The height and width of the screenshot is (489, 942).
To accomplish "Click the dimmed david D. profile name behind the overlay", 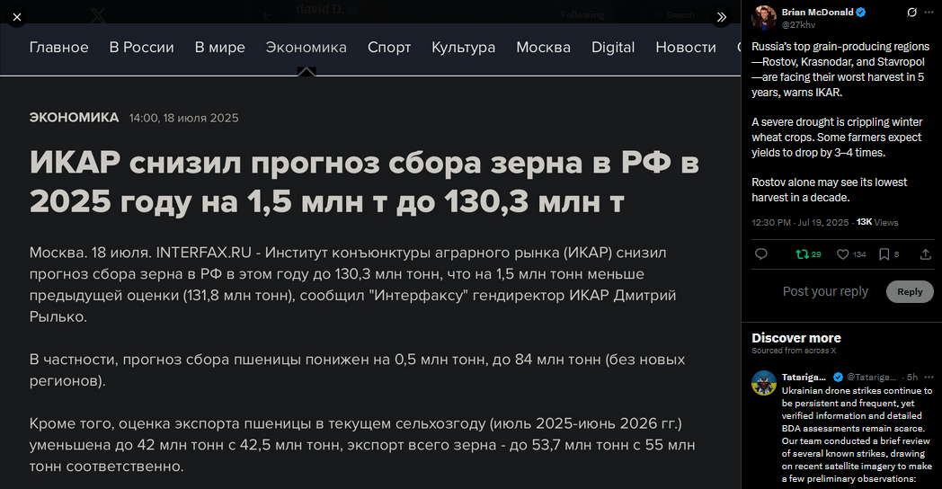I will pyautogui.click(x=320, y=9).
